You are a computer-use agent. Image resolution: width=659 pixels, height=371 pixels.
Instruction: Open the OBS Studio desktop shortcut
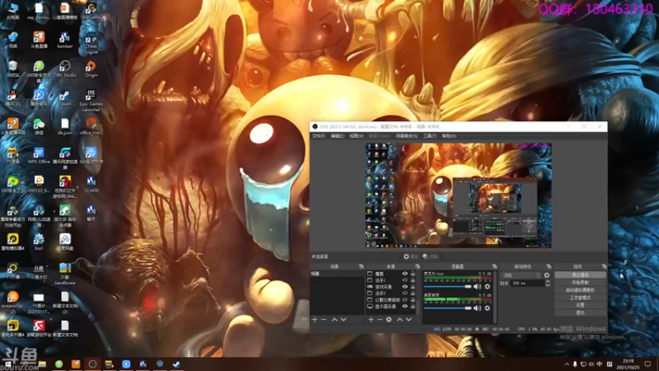65,69
